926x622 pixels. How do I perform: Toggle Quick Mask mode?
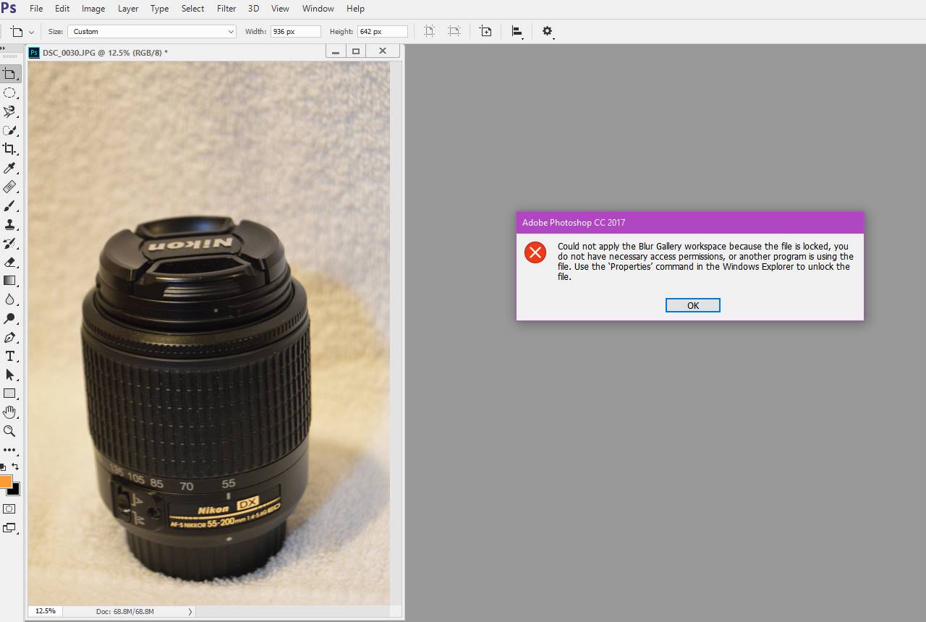pyautogui.click(x=10, y=509)
